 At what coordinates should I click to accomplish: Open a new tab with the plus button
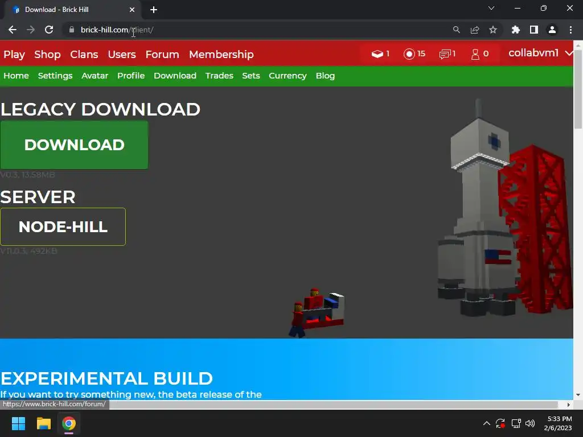pos(154,10)
